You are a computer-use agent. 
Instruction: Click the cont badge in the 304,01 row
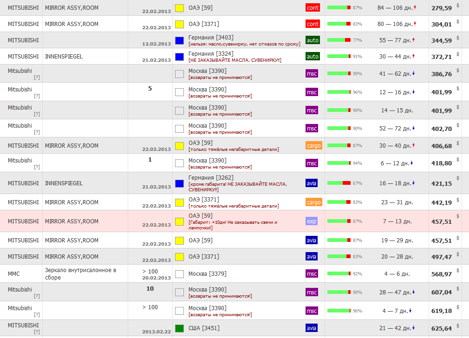tap(313, 24)
